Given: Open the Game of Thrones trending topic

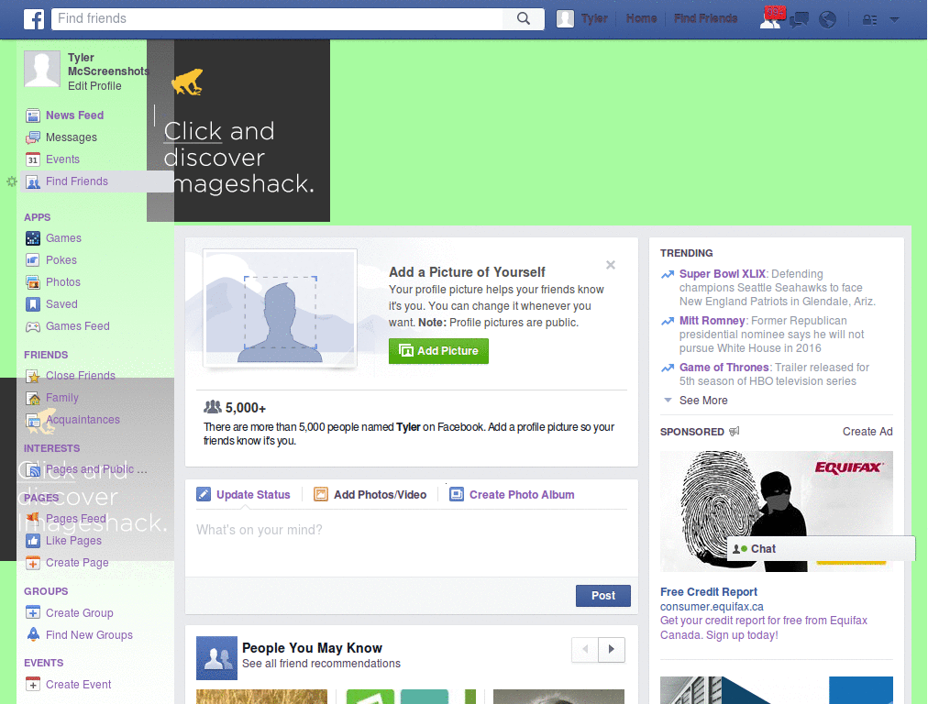Looking at the screenshot, I should (x=724, y=367).
